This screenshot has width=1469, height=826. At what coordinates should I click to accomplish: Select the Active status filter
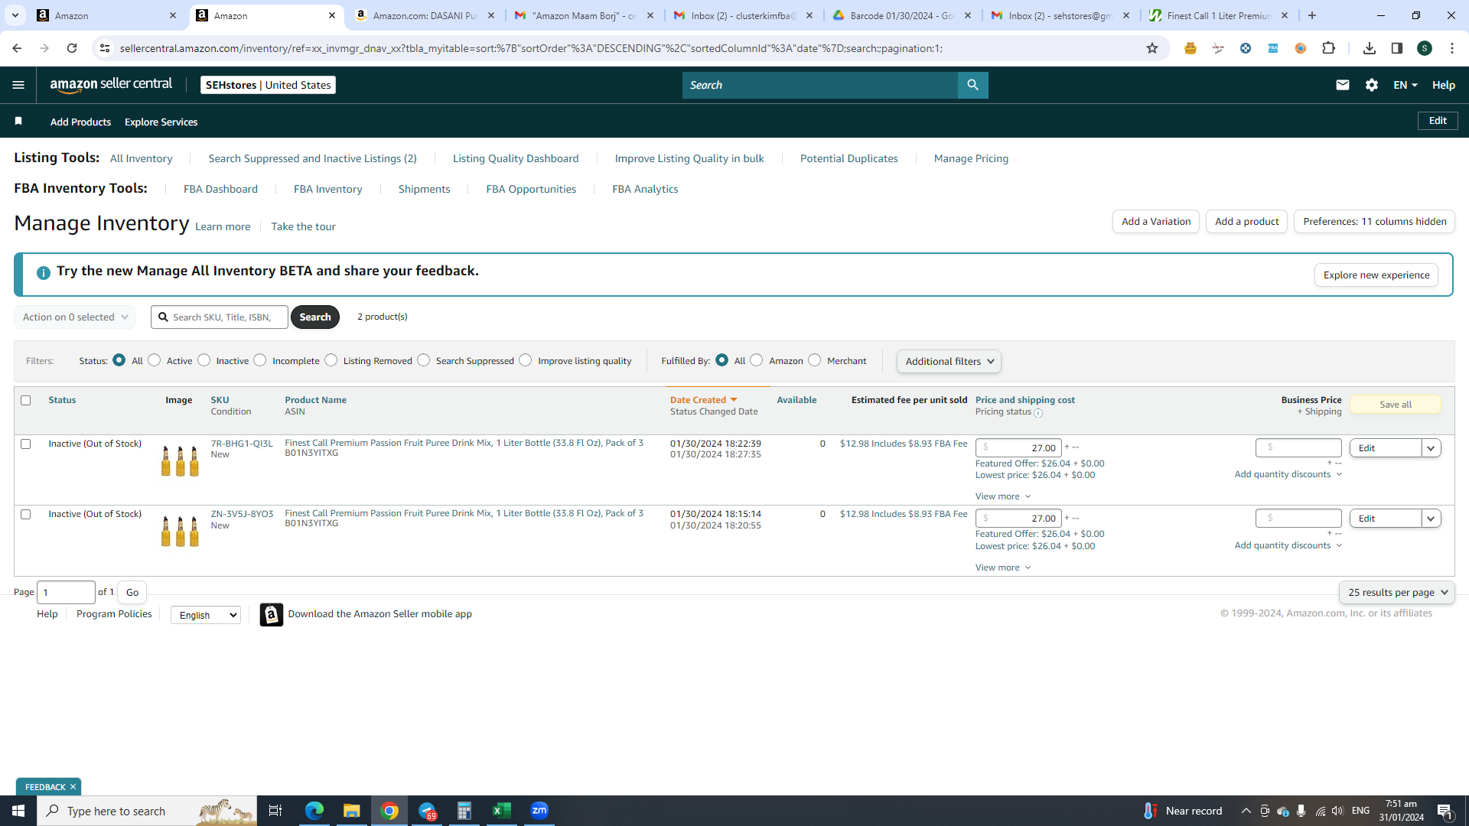pos(155,360)
